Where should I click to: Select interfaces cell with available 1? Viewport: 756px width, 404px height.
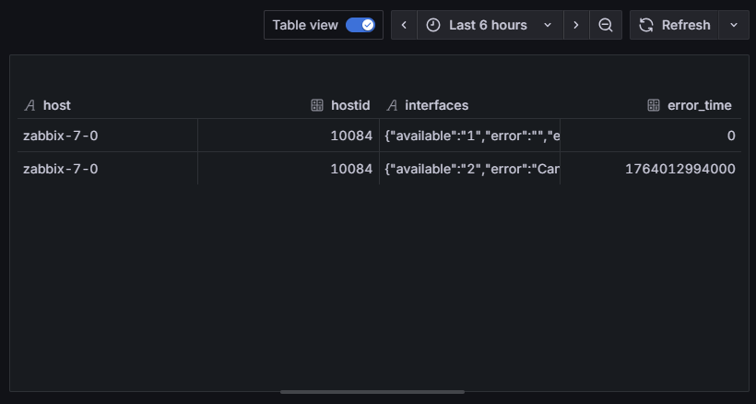point(471,136)
